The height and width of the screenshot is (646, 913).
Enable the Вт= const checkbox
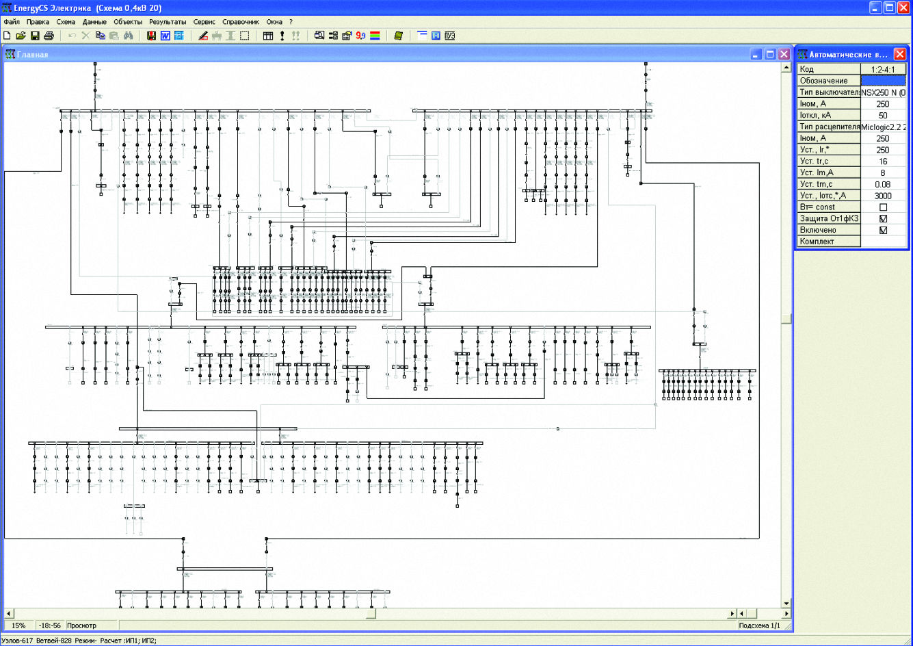[x=883, y=207]
